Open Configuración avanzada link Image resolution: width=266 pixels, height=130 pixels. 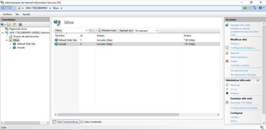point(245,108)
